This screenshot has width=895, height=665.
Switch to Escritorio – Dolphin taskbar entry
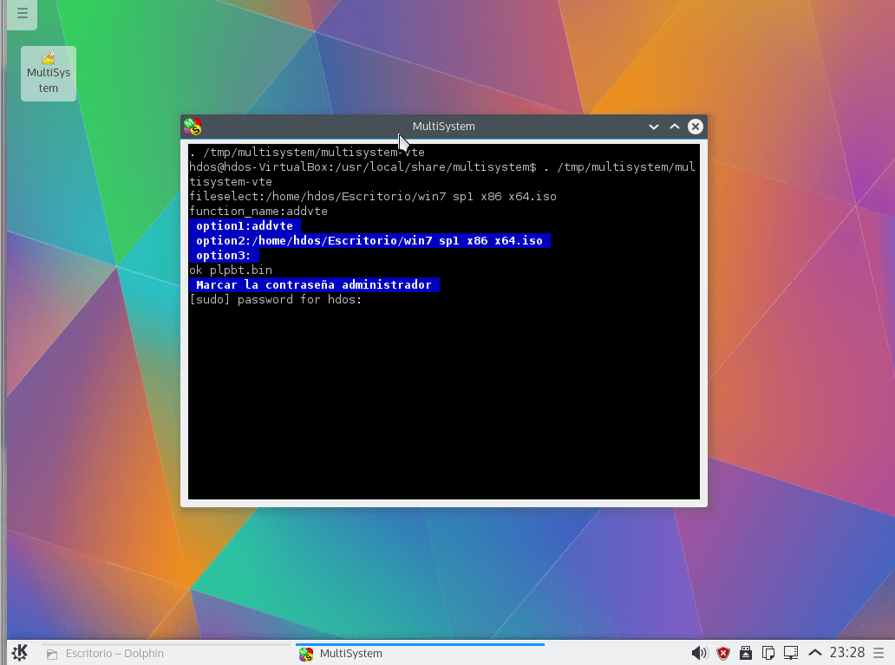[166, 653]
